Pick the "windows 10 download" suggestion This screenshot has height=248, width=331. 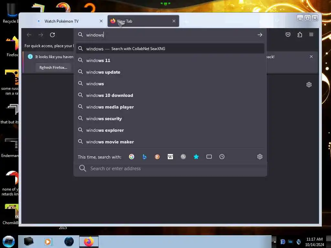[170, 95]
